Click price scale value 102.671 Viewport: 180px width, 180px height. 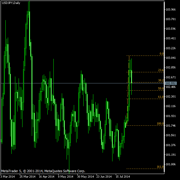point(171,77)
